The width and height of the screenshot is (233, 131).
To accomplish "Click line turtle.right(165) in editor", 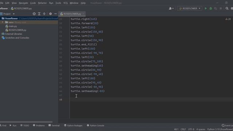I will click(84, 19).
